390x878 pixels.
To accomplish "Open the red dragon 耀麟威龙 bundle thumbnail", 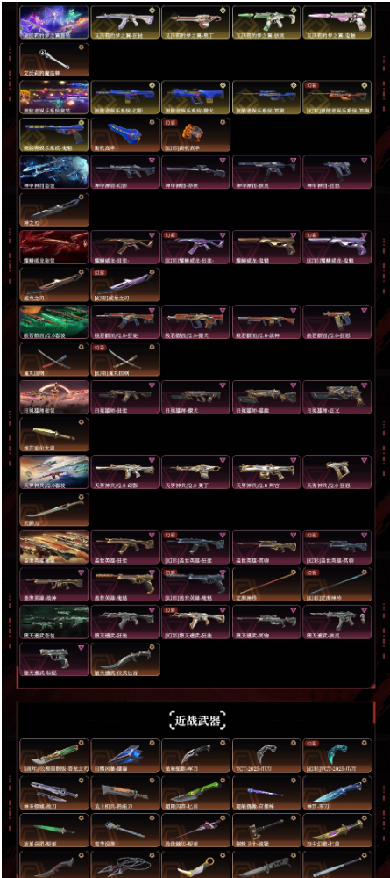I will click(x=54, y=247).
